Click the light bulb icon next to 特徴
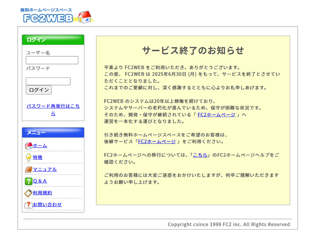Image resolution: width=316 pixels, height=237 pixels. click(28, 158)
